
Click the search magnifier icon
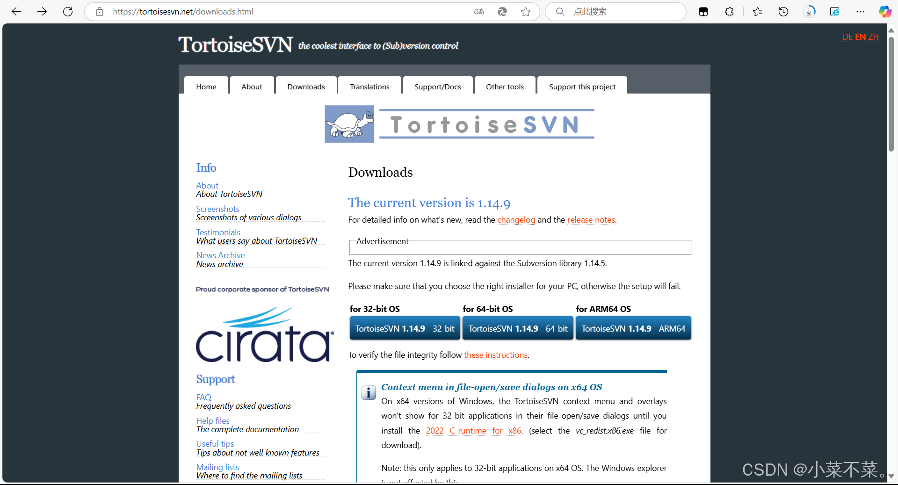pos(560,12)
